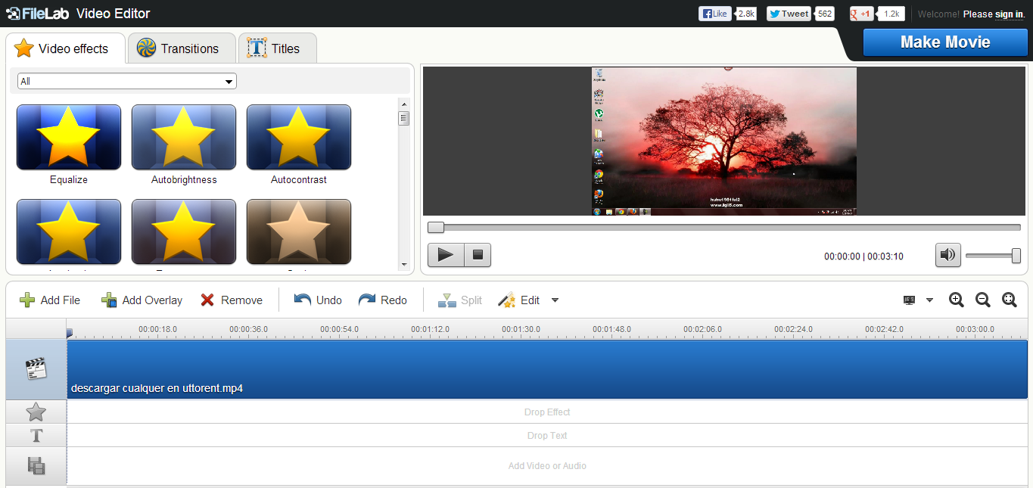
Task: Zoom out of the timeline
Action: click(982, 300)
